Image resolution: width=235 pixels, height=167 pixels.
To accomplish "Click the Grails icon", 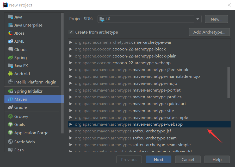I will pos(10,125).
